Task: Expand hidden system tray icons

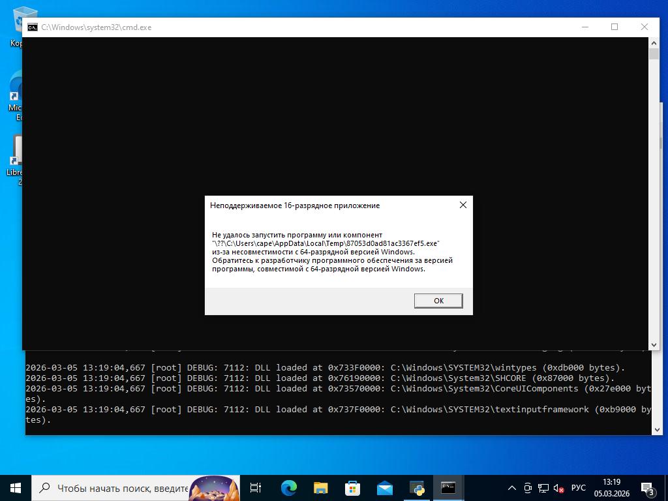Action: [x=512, y=487]
